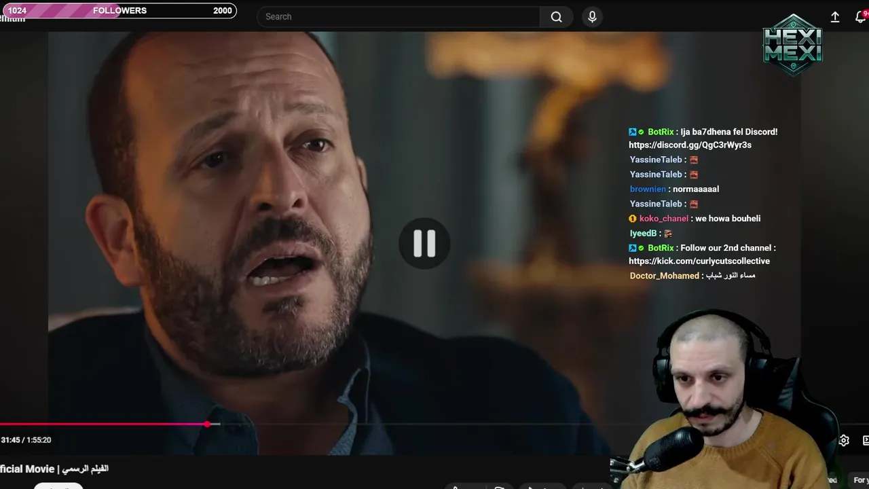Viewport: 869px width, 489px height.
Task: Click the followers goal progress bar
Action: [119, 11]
